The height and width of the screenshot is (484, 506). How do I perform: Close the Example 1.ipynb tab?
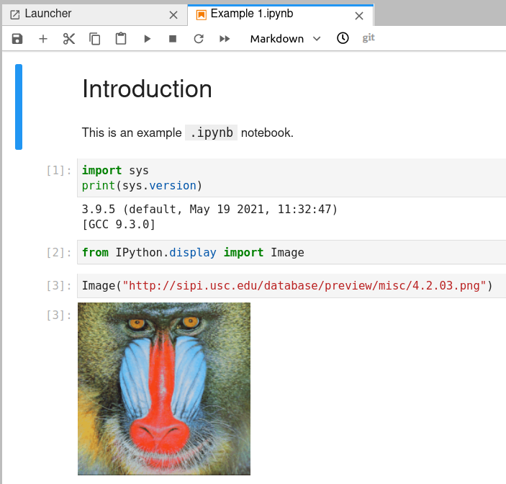pos(359,14)
